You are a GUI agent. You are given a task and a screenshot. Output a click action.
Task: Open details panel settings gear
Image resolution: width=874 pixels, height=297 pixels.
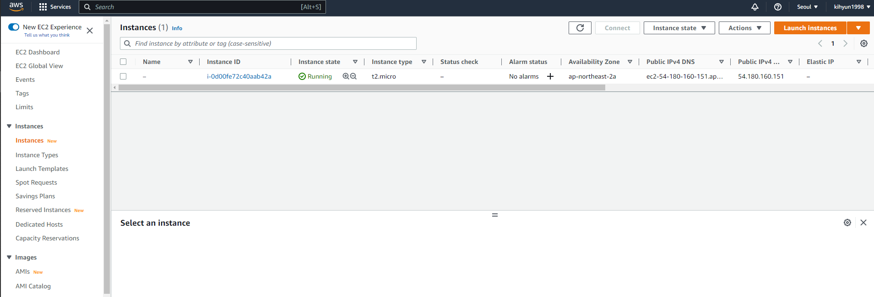click(x=847, y=223)
